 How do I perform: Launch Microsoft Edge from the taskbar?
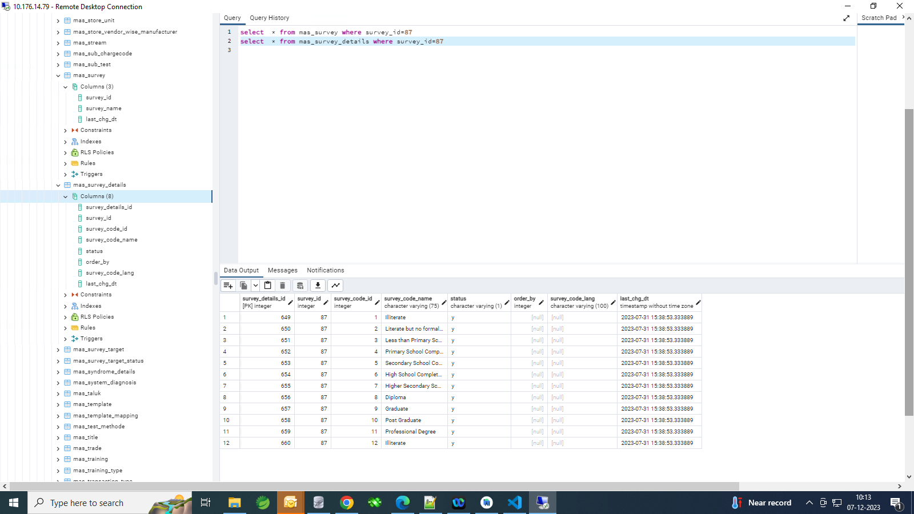coord(403,503)
